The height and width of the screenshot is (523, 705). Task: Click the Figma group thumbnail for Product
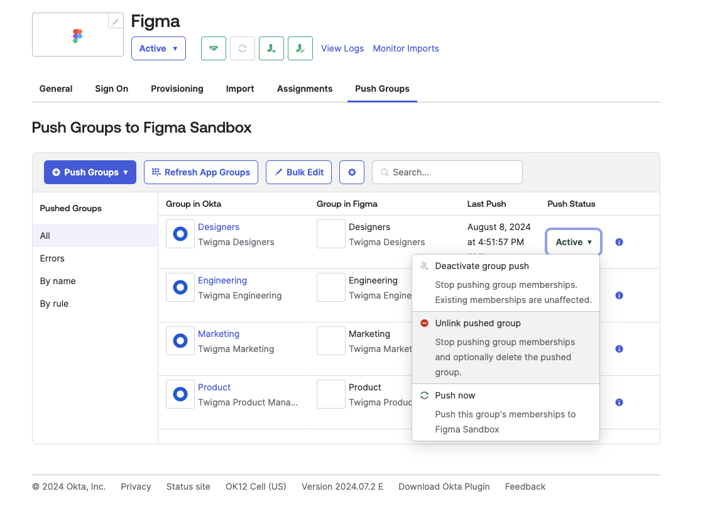tap(331, 394)
